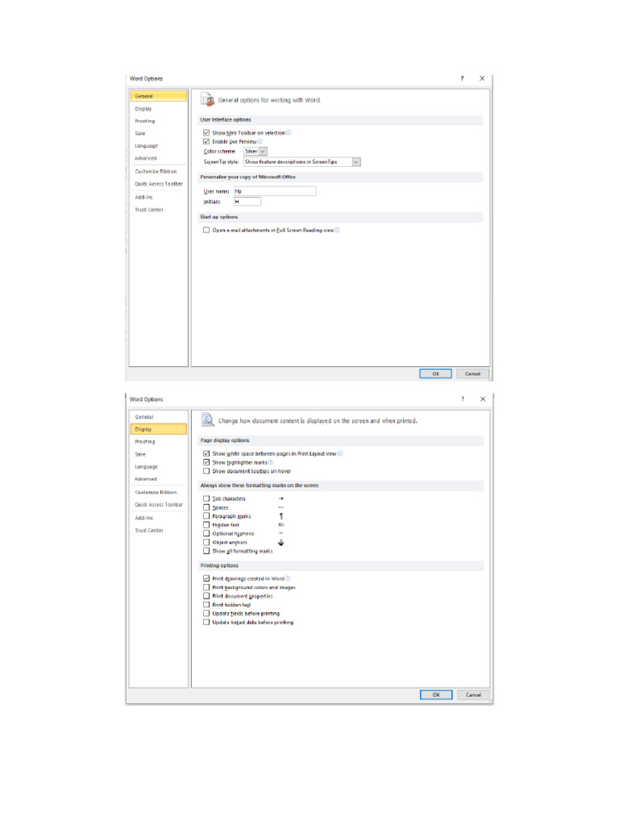Check Print hidden text
The width and height of the screenshot is (619, 826).
click(x=206, y=605)
